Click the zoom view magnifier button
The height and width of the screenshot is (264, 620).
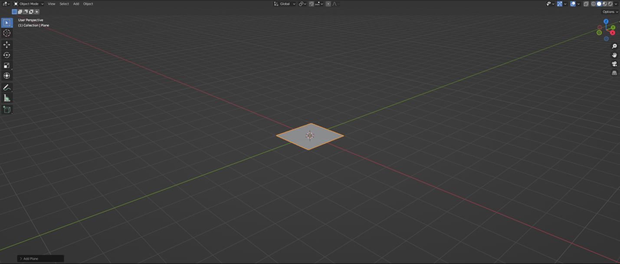614,46
